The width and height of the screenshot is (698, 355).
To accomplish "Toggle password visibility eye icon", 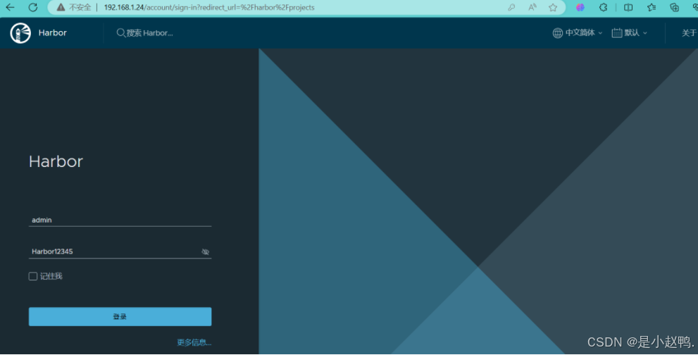I will [205, 251].
